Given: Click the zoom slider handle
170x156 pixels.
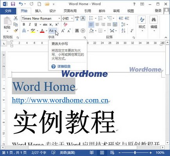Looking at the screenshot, I should click(x=135, y=152).
